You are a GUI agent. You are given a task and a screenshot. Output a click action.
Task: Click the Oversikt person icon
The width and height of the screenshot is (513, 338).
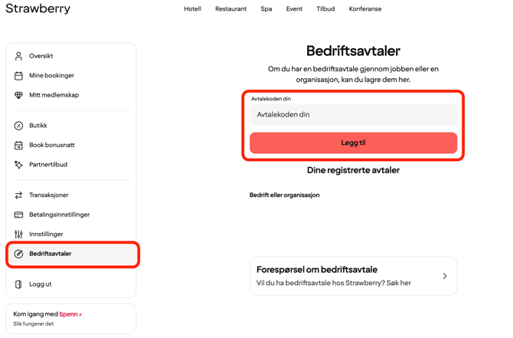(x=18, y=56)
